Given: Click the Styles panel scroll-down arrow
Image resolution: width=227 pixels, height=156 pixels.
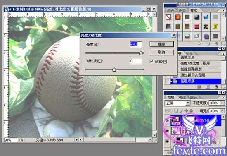Looking at the screenshot, I should pyautogui.click(x=223, y=39).
